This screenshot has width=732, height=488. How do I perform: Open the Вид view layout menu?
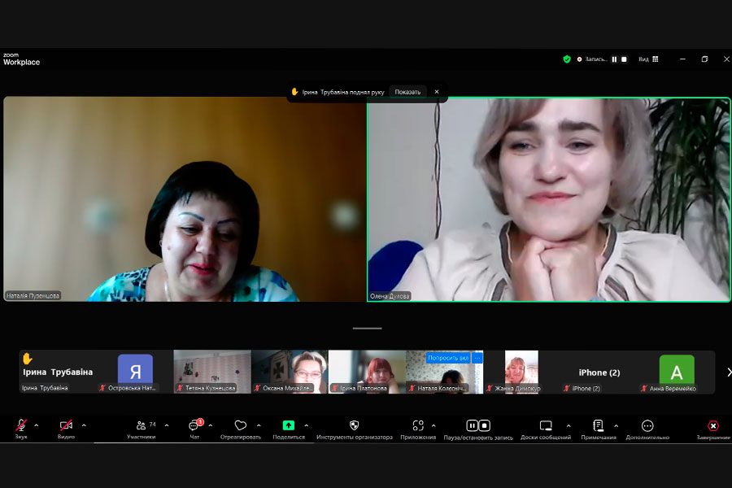coord(648,59)
